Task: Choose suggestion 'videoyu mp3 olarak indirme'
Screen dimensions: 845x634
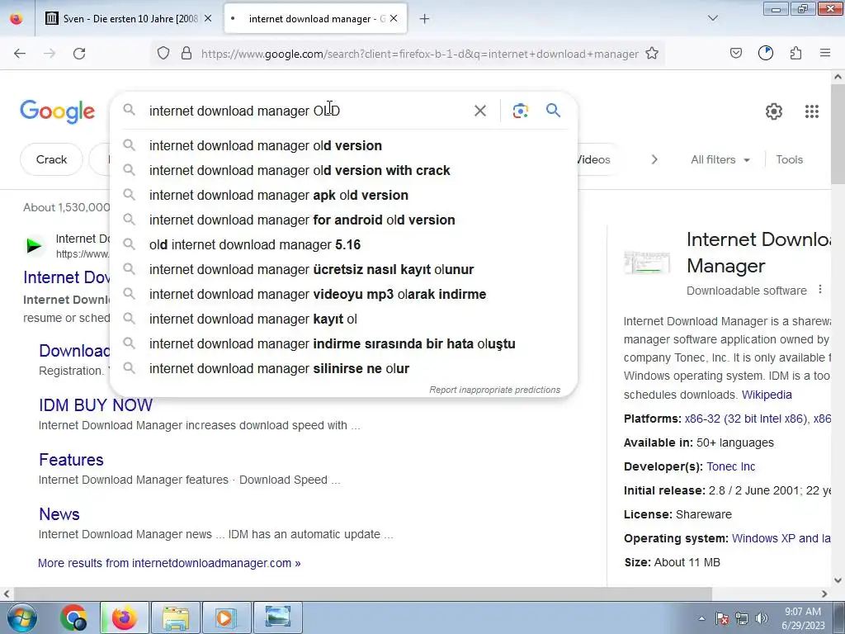Action: pos(344,295)
